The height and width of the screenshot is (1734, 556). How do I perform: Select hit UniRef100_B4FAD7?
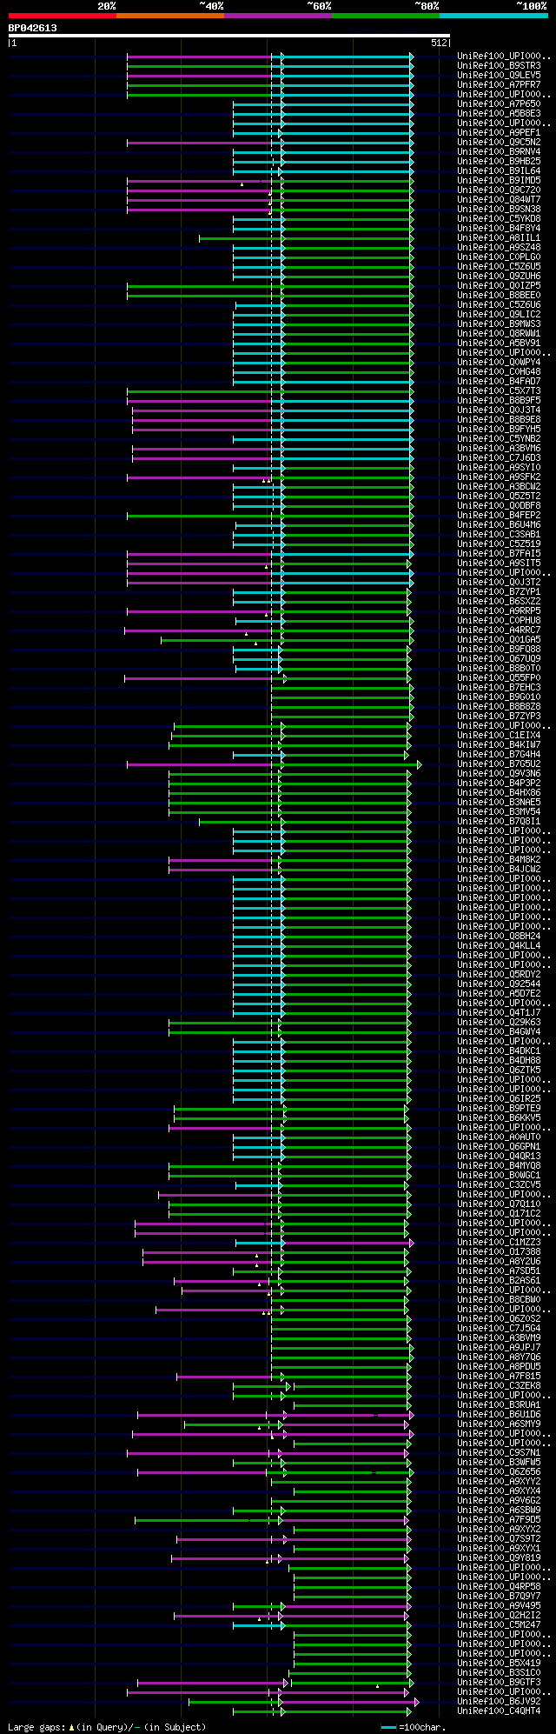point(499,382)
